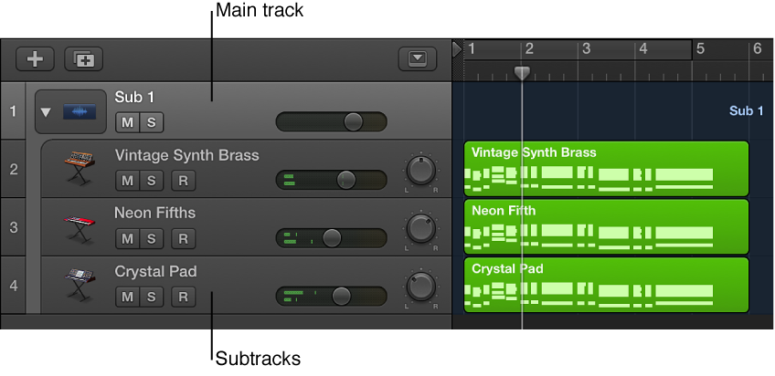
Task: Collapse the Sub 1 track stack triangle
Action: [x=46, y=112]
